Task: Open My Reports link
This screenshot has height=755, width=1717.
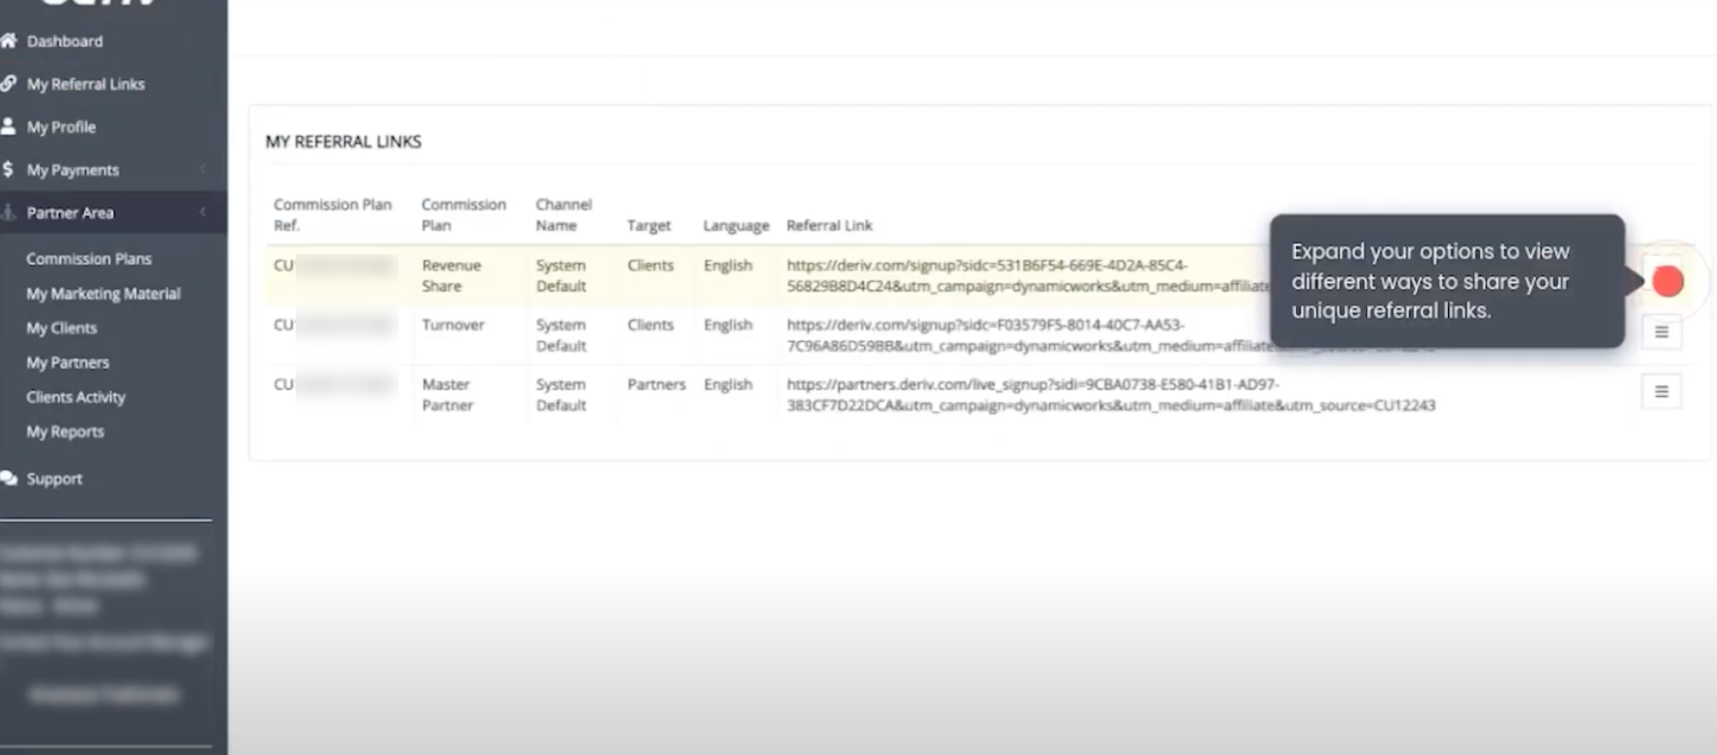Action: (64, 432)
